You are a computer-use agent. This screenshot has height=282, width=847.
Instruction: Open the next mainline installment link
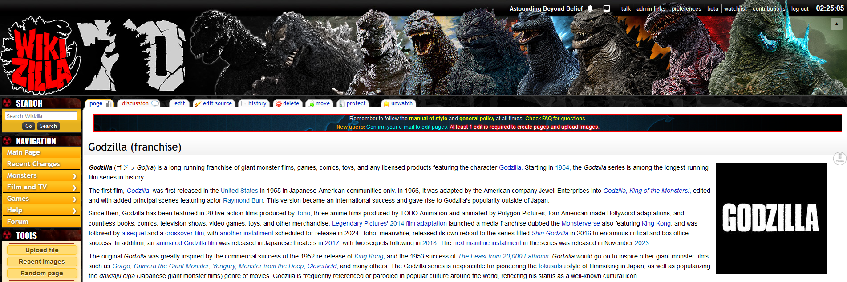pos(487,243)
